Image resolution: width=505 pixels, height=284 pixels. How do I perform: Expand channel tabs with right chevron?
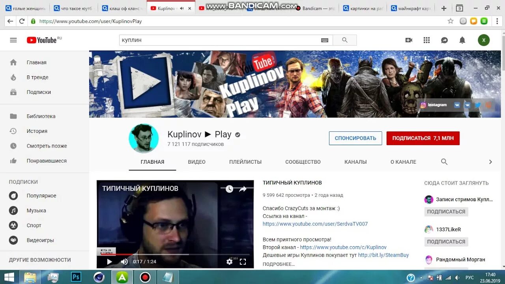[x=490, y=162]
